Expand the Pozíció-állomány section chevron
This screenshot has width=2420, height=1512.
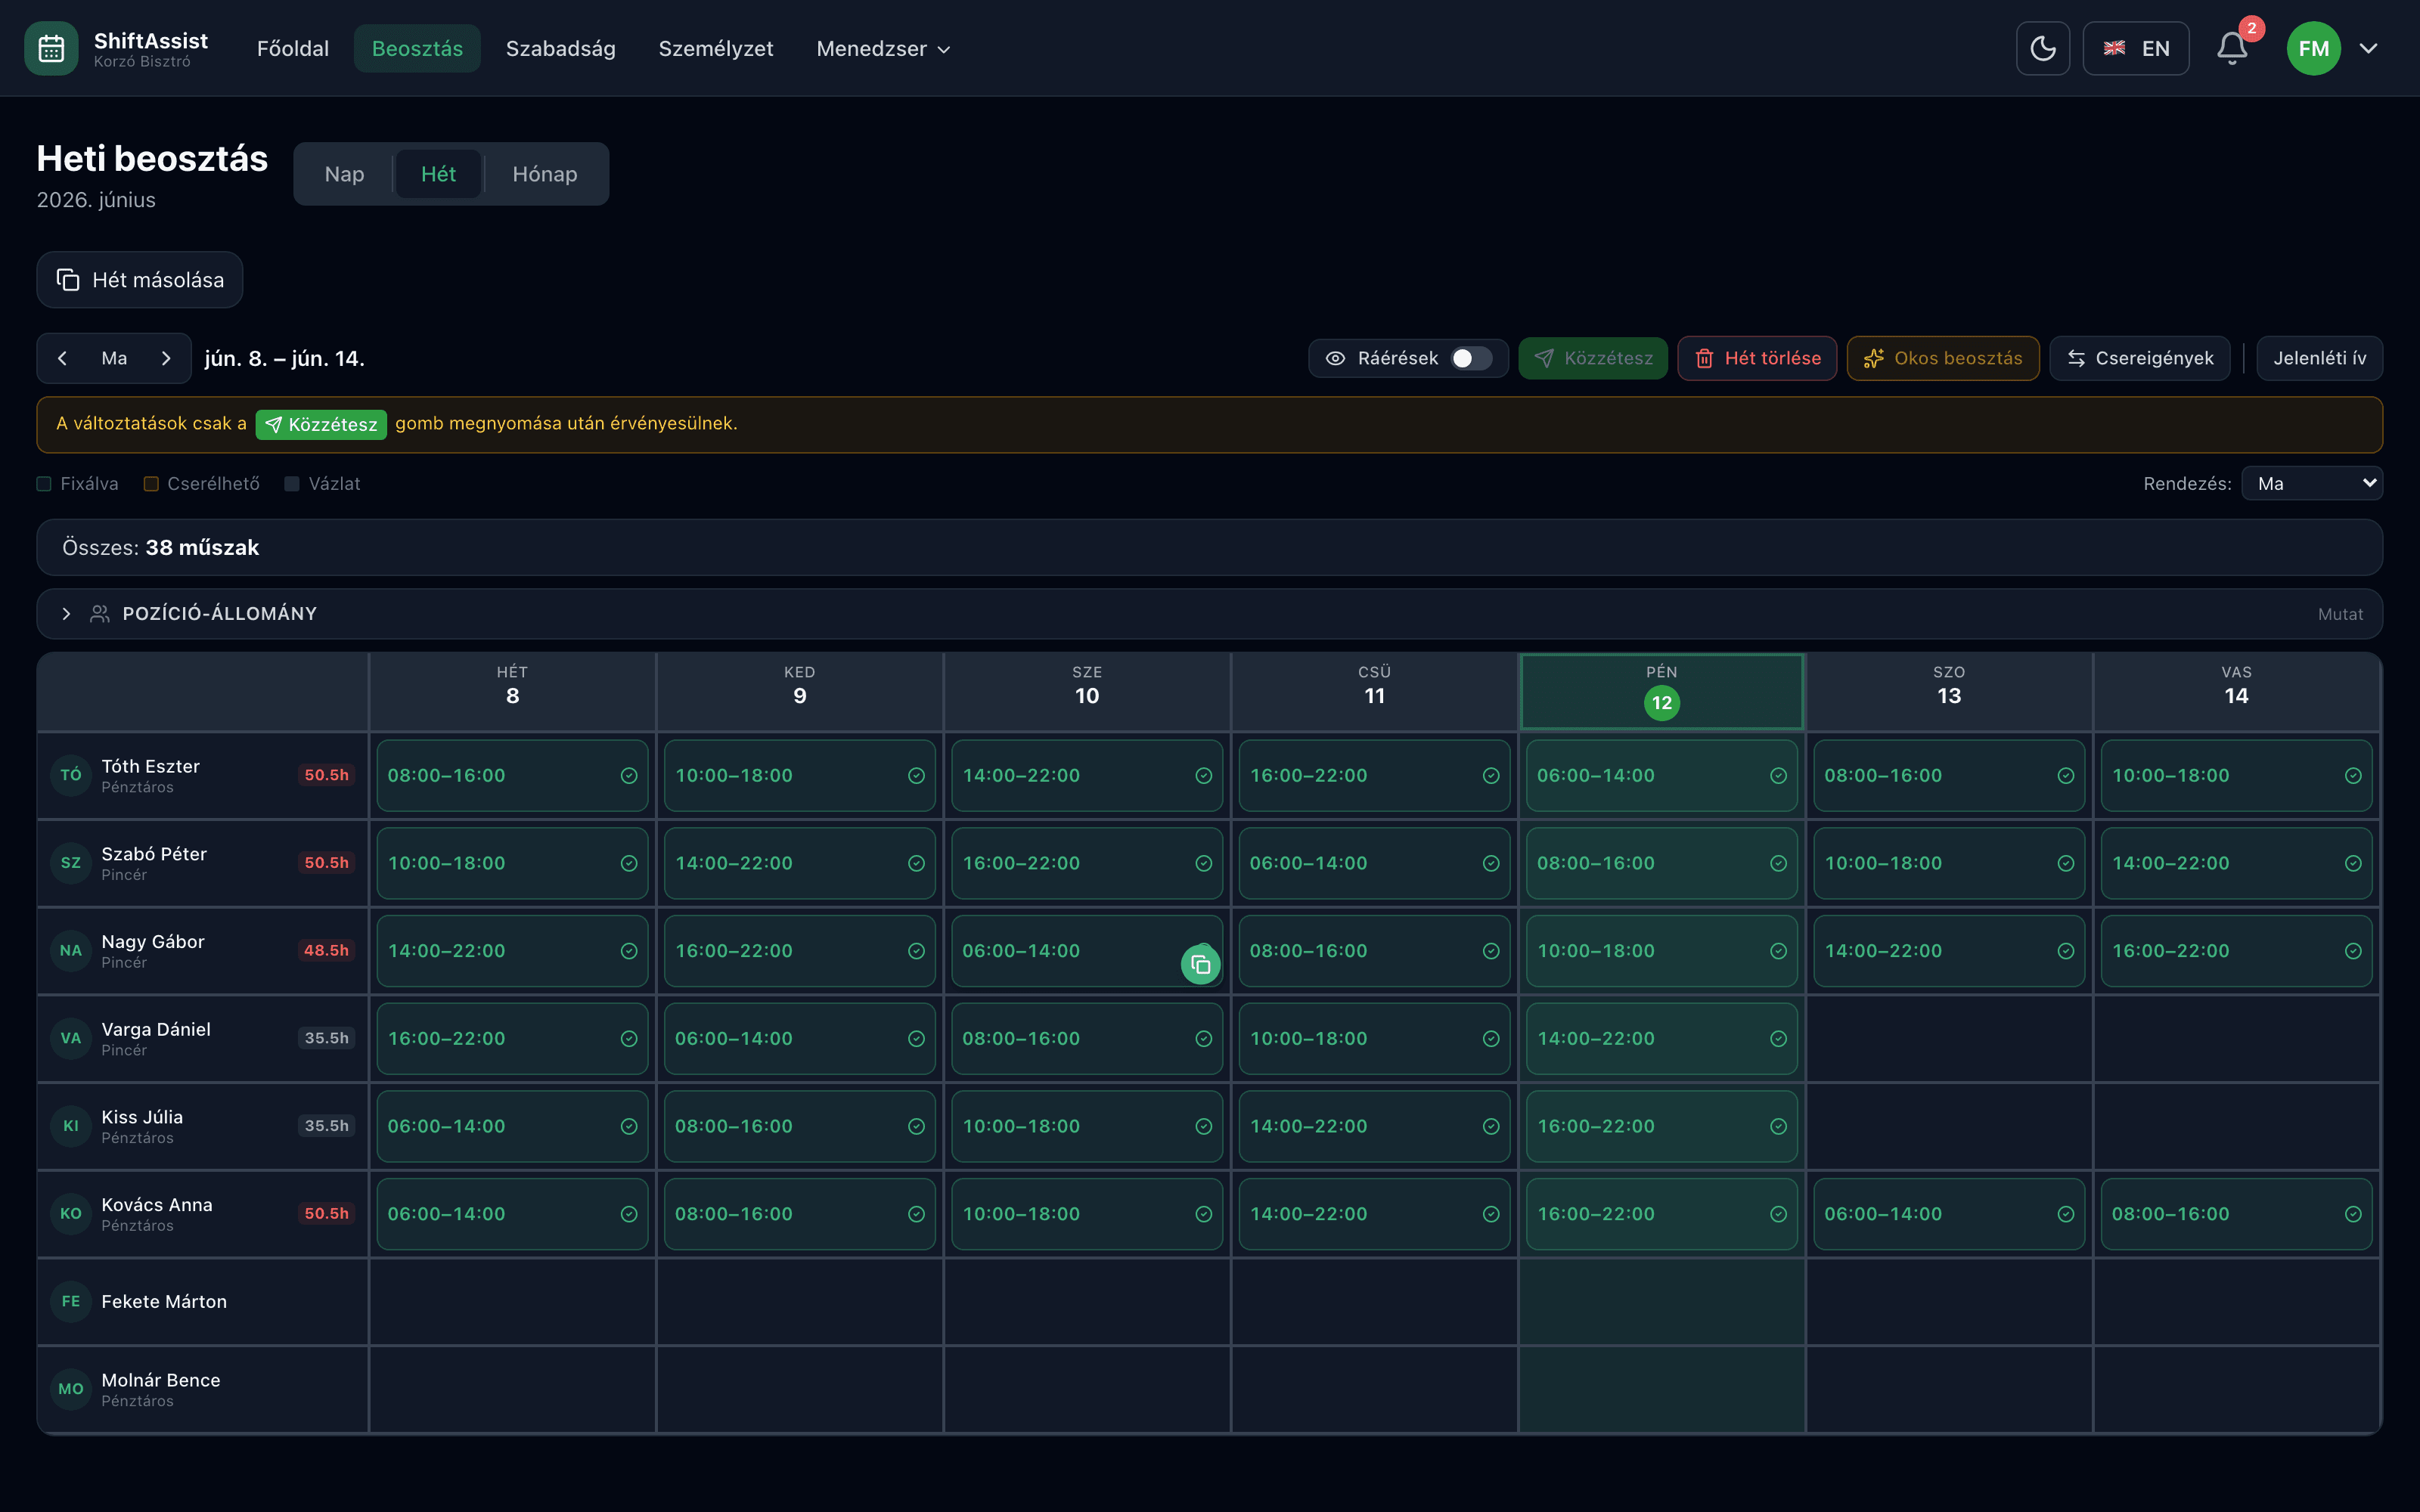pyautogui.click(x=66, y=614)
